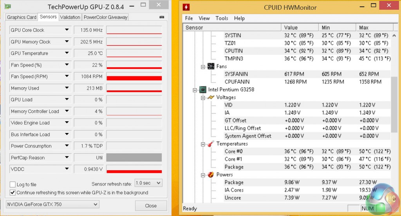Click the scrollbar up arrow in HWMonitor
This screenshot has width=401, height=216.
pos(394,36)
